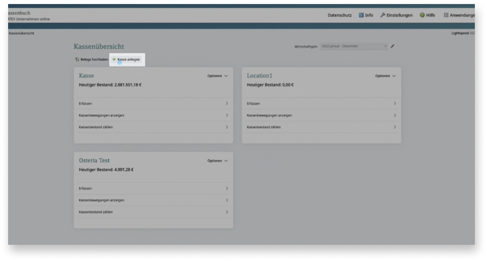Open Kassenbestand zählen in Osteria Test card

pyautogui.click(x=153, y=212)
